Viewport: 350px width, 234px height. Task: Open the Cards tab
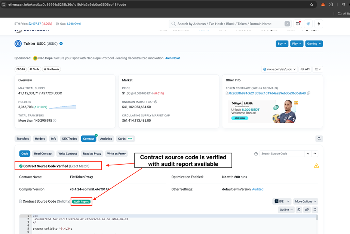(x=125, y=138)
